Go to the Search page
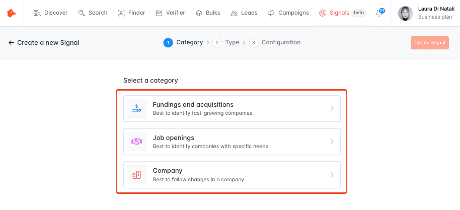The width and height of the screenshot is (460, 210). click(x=93, y=13)
